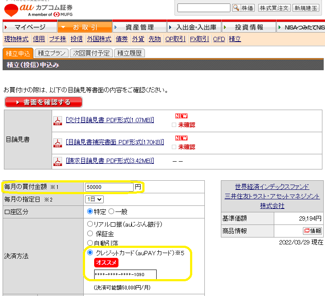Viewport: 325px width, 296px height.
Task: Choose 自動引落 payment option
Action: (90, 243)
